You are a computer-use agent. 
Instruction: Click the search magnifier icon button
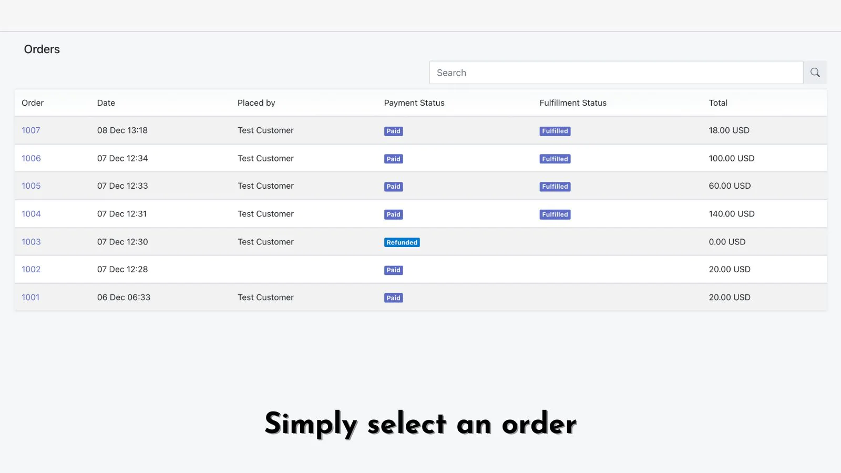(815, 73)
